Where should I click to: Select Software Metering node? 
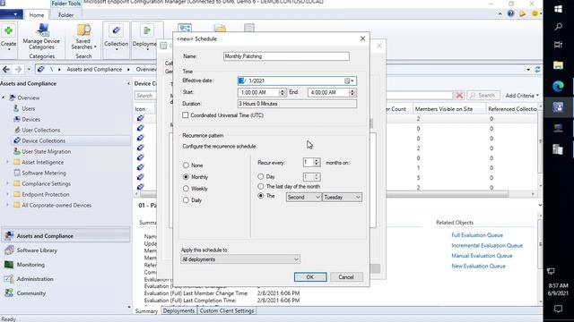(44, 173)
